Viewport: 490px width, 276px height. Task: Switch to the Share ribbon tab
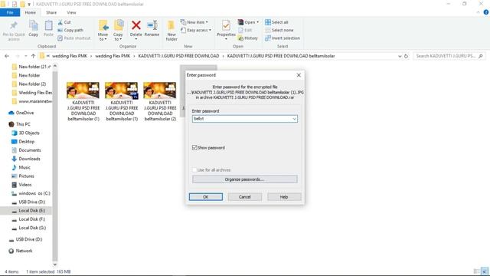pyautogui.click(x=51, y=12)
